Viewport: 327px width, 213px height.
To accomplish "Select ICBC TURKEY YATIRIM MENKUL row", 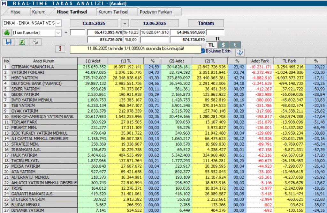I will click(x=165, y=133).
